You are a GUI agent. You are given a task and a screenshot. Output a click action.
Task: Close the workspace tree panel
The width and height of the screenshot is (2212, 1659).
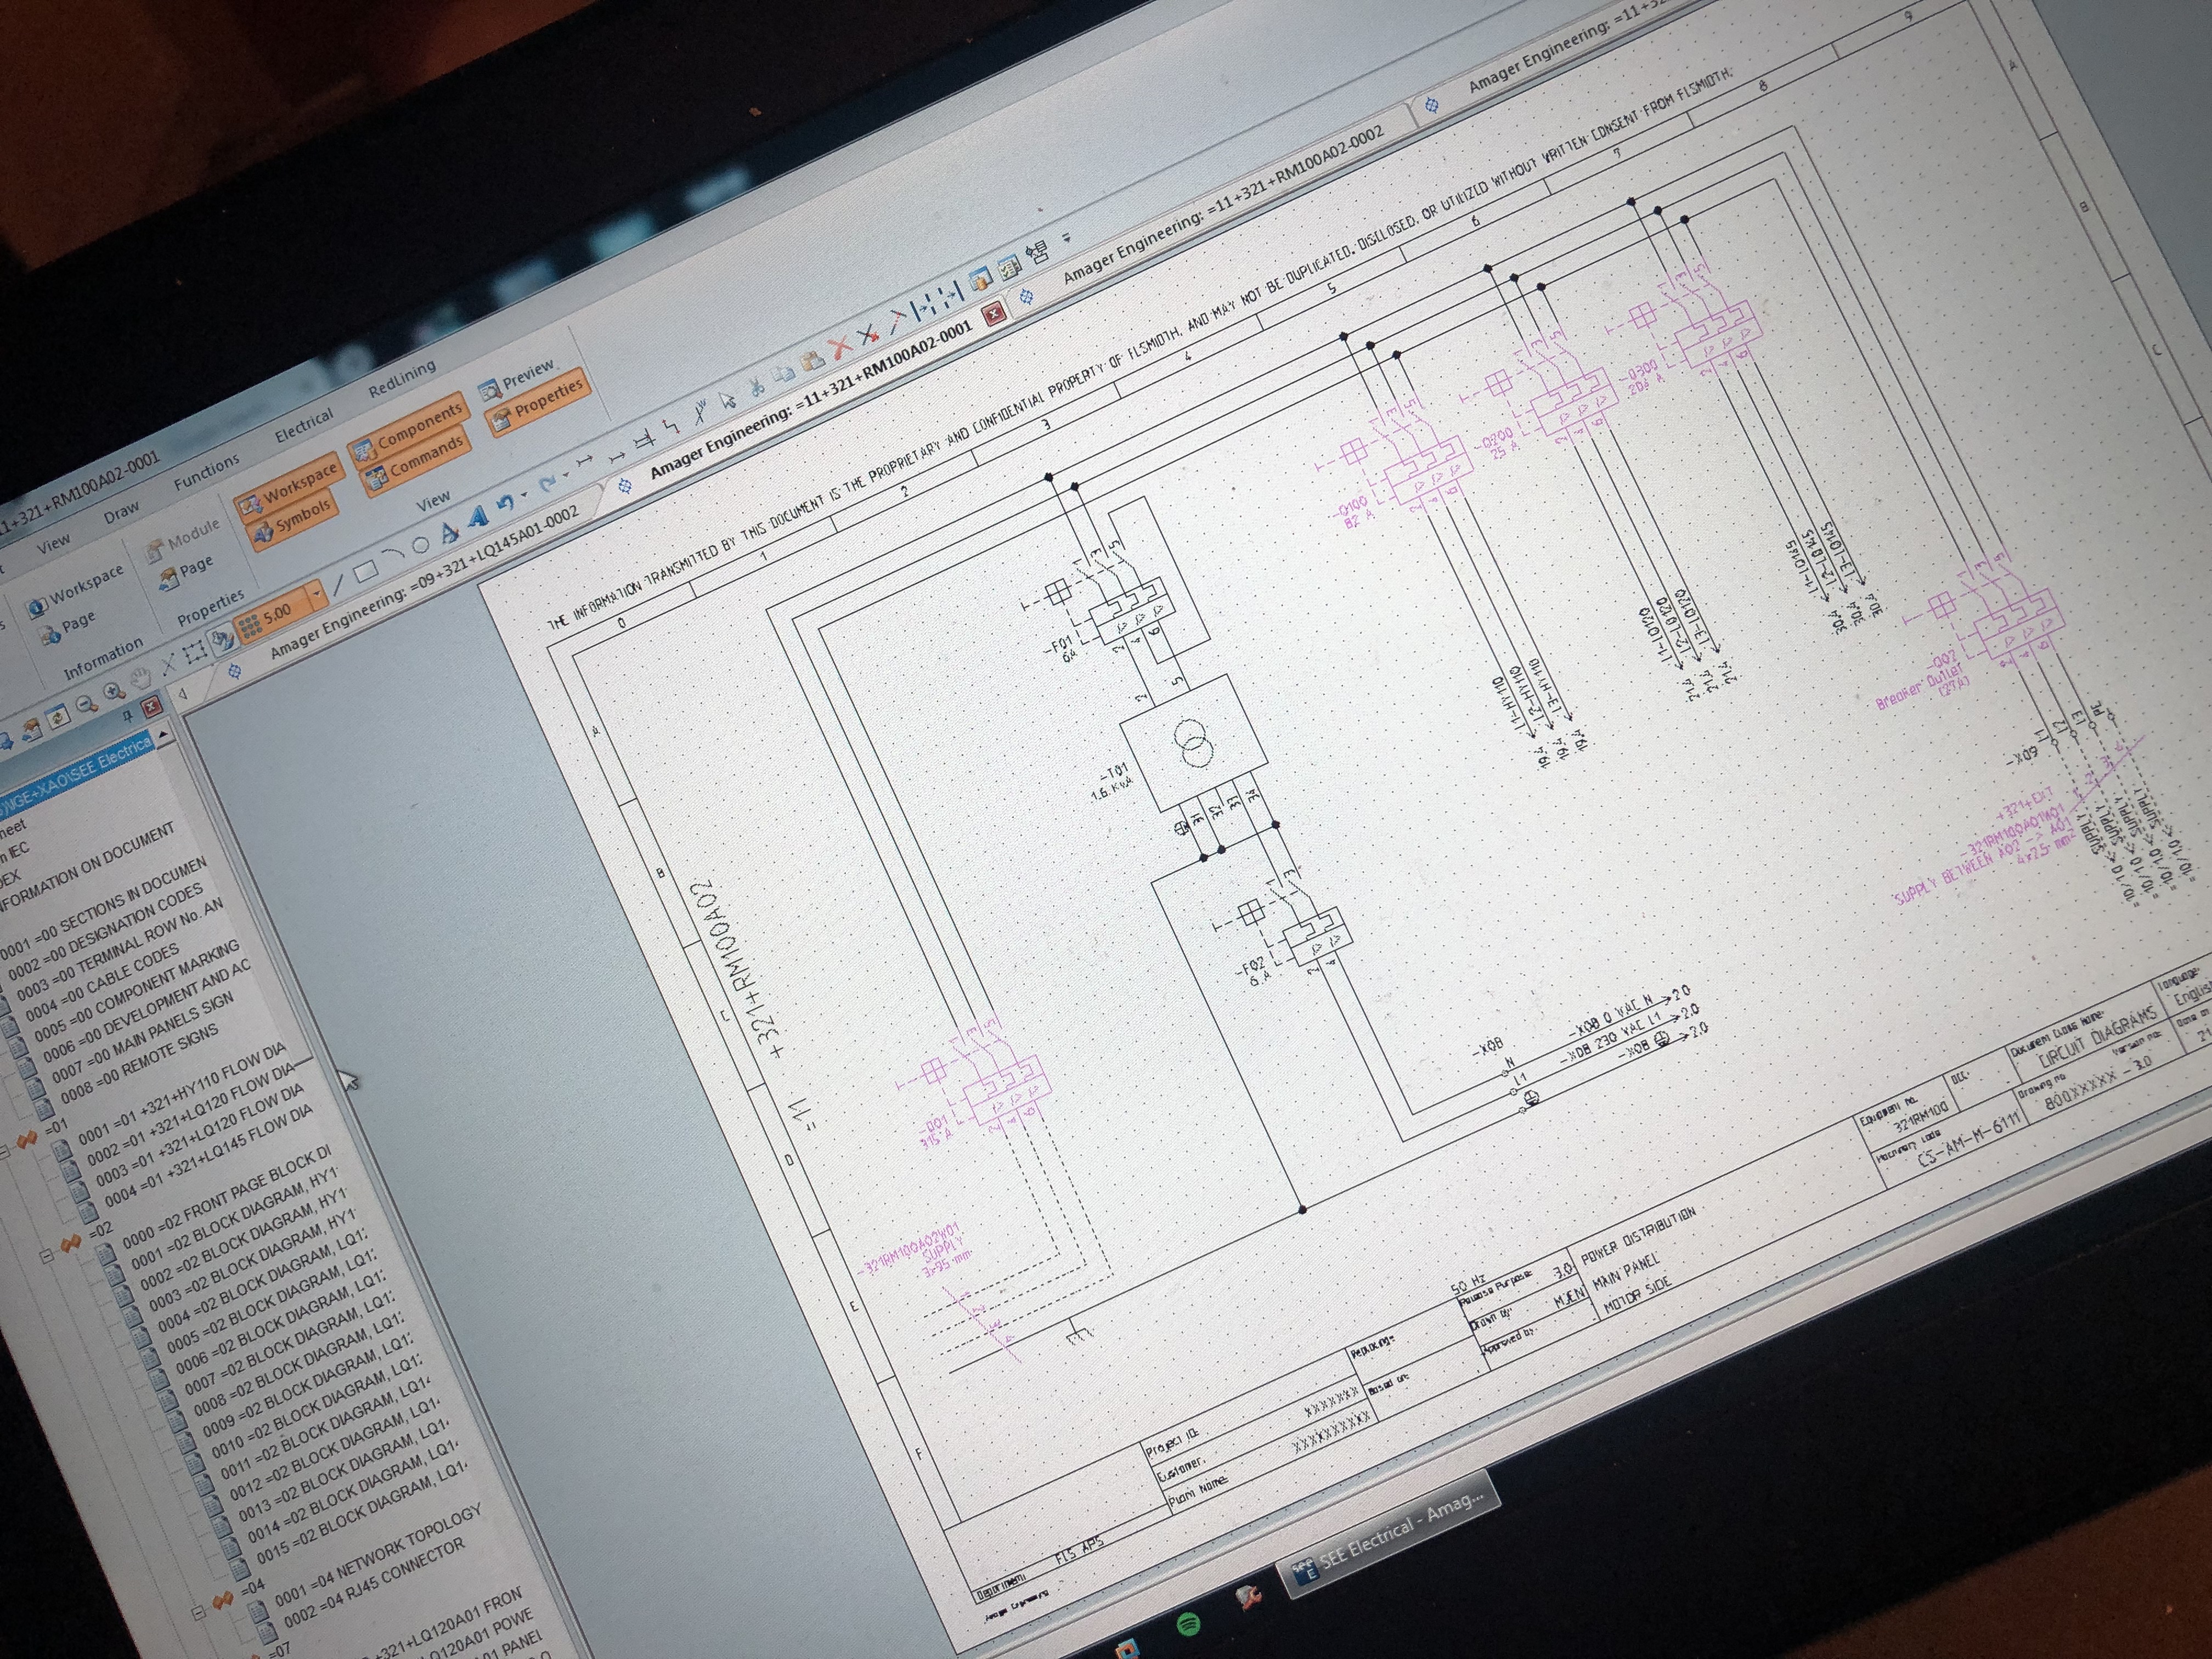(x=151, y=706)
